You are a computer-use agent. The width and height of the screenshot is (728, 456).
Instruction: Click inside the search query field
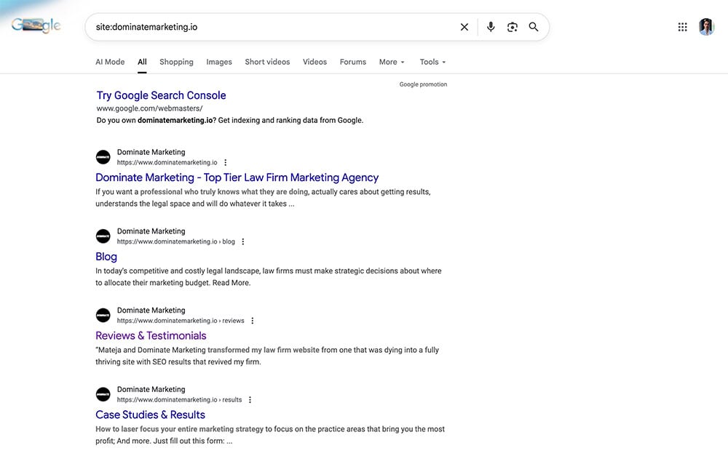pyautogui.click(x=218, y=26)
